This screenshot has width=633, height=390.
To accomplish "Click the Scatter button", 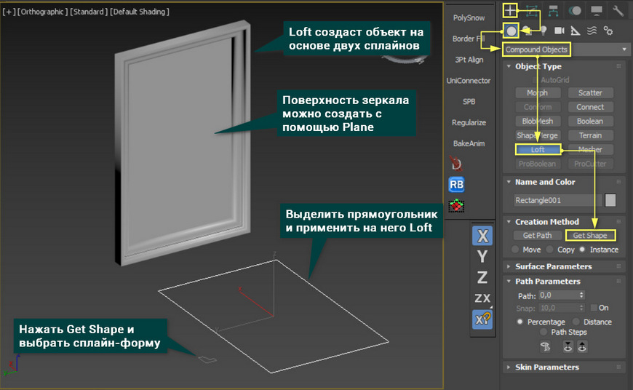I will pos(591,93).
